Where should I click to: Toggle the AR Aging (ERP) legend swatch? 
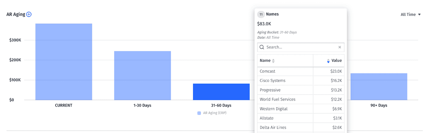(x=199, y=113)
